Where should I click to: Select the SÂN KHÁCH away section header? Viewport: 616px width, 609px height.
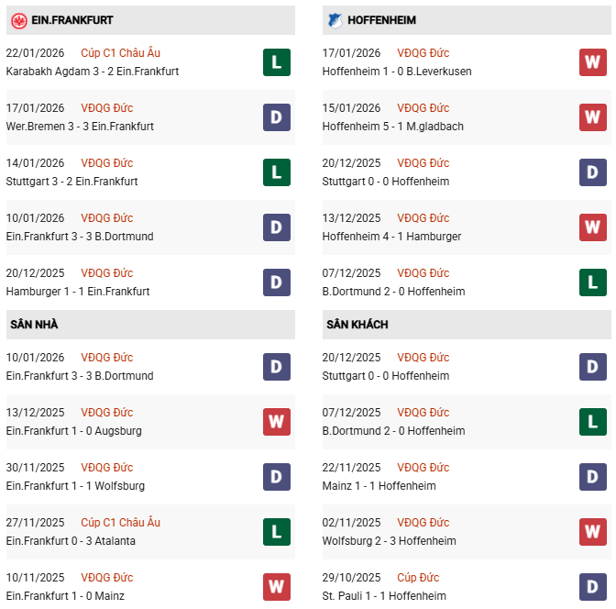(x=356, y=325)
